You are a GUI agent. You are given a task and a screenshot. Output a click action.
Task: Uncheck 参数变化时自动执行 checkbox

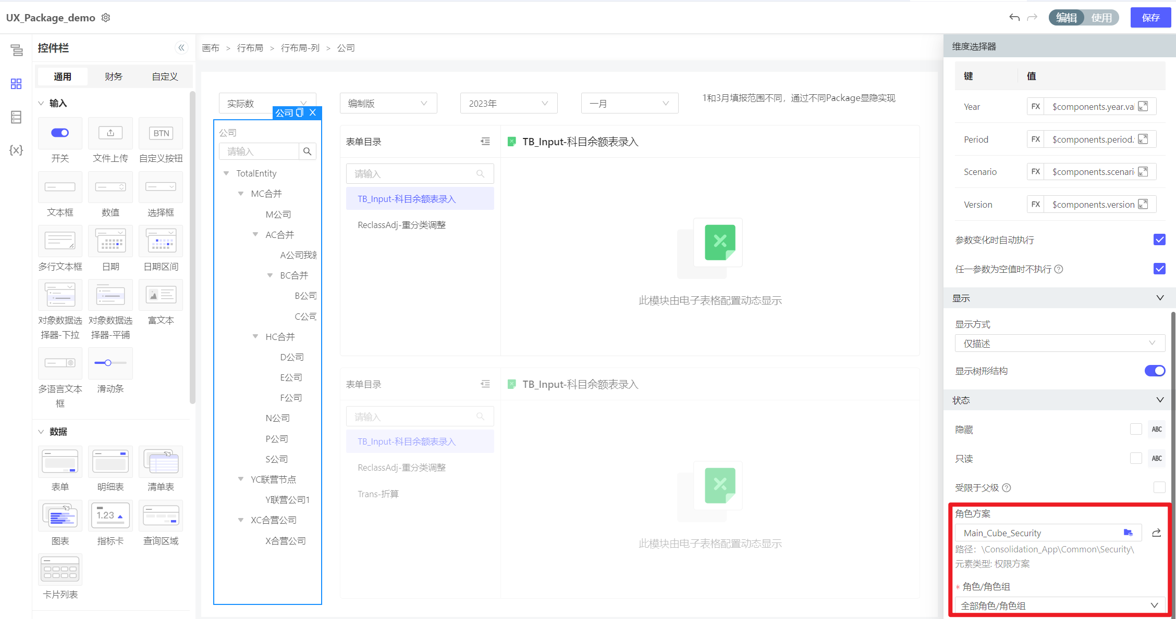(x=1159, y=239)
